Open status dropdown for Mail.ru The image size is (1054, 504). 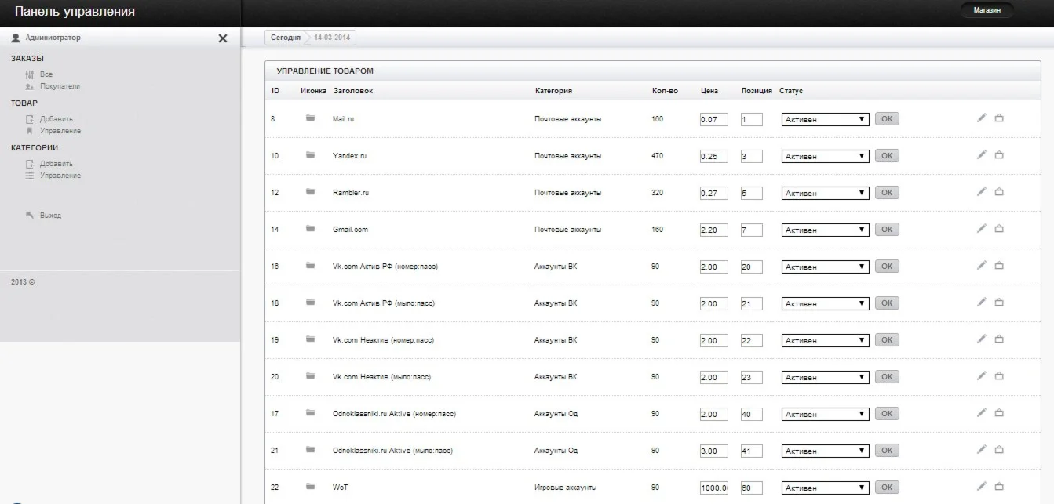[825, 120]
